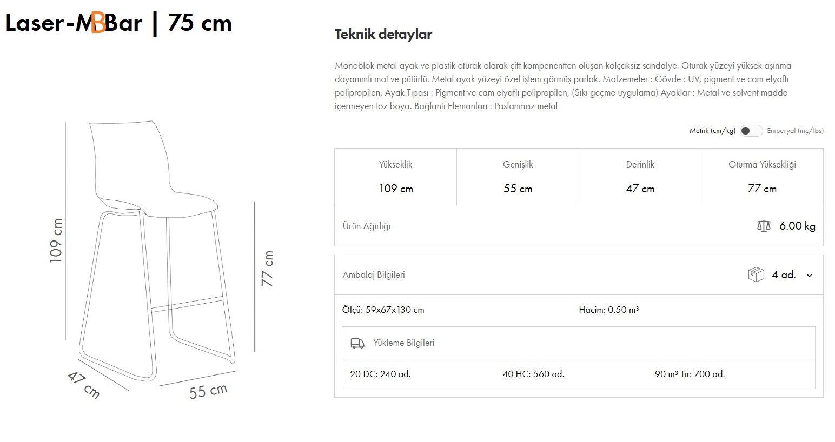The height and width of the screenshot is (442, 835).
Task: Click the Hacim: 0.50 m³ text
Action: coord(608,310)
